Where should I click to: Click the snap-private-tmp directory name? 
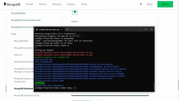44,60
